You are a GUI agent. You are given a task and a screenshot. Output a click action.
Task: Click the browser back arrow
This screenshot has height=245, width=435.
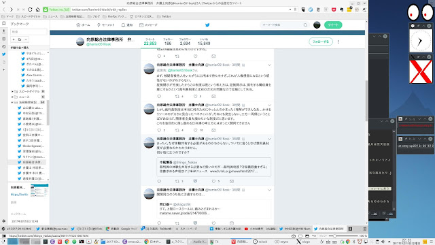(4, 10)
